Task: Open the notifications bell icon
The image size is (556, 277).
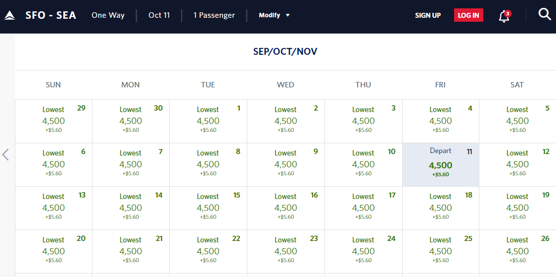Action: (505, 16)
